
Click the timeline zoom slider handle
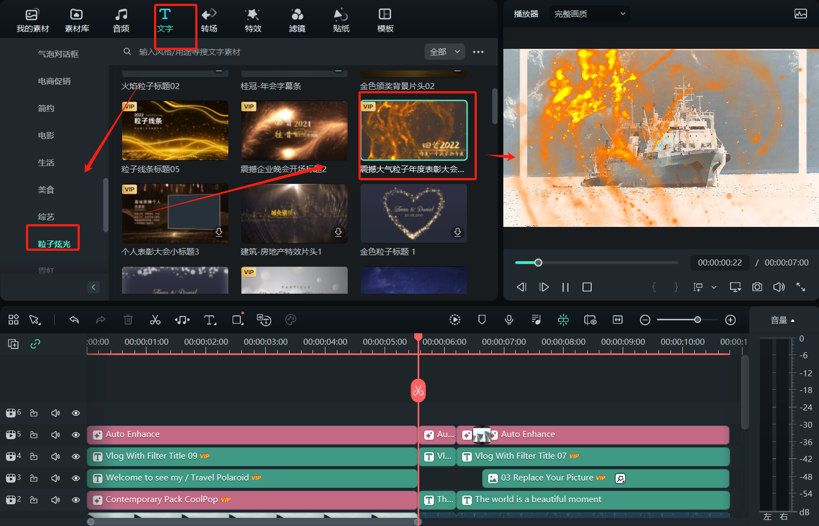click(698, 320)
